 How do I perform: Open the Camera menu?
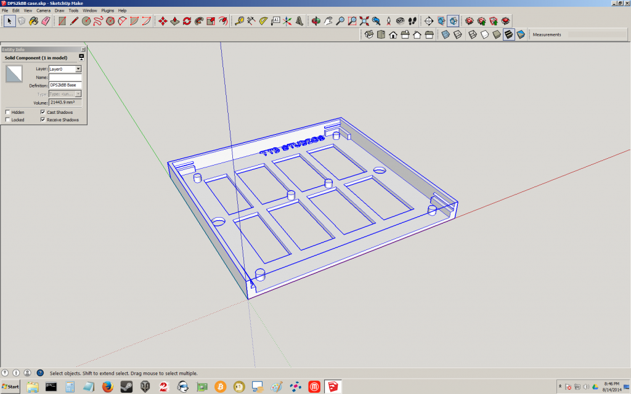click(x=43, y=10)
